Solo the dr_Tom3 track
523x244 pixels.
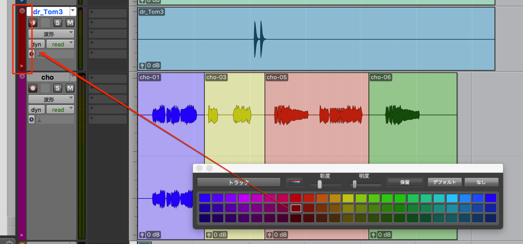pyautogui.click(x=58, y=23)
